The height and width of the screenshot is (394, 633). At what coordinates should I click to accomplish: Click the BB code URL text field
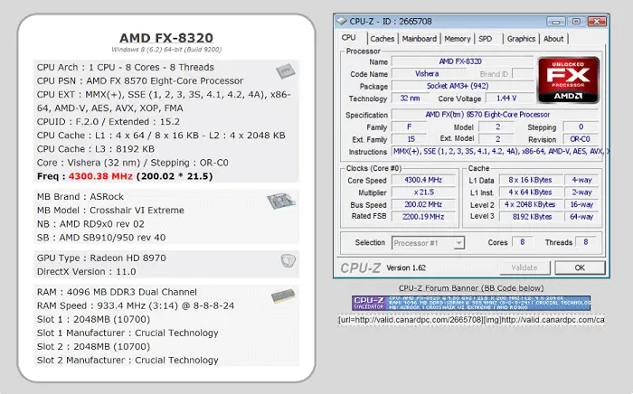(471, 320)
